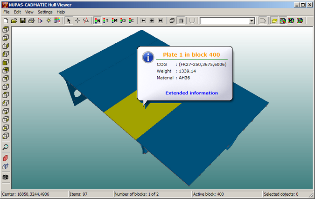Open the multicolor grid color settings icon
The image size is (315, 199).
pos(57,20)
